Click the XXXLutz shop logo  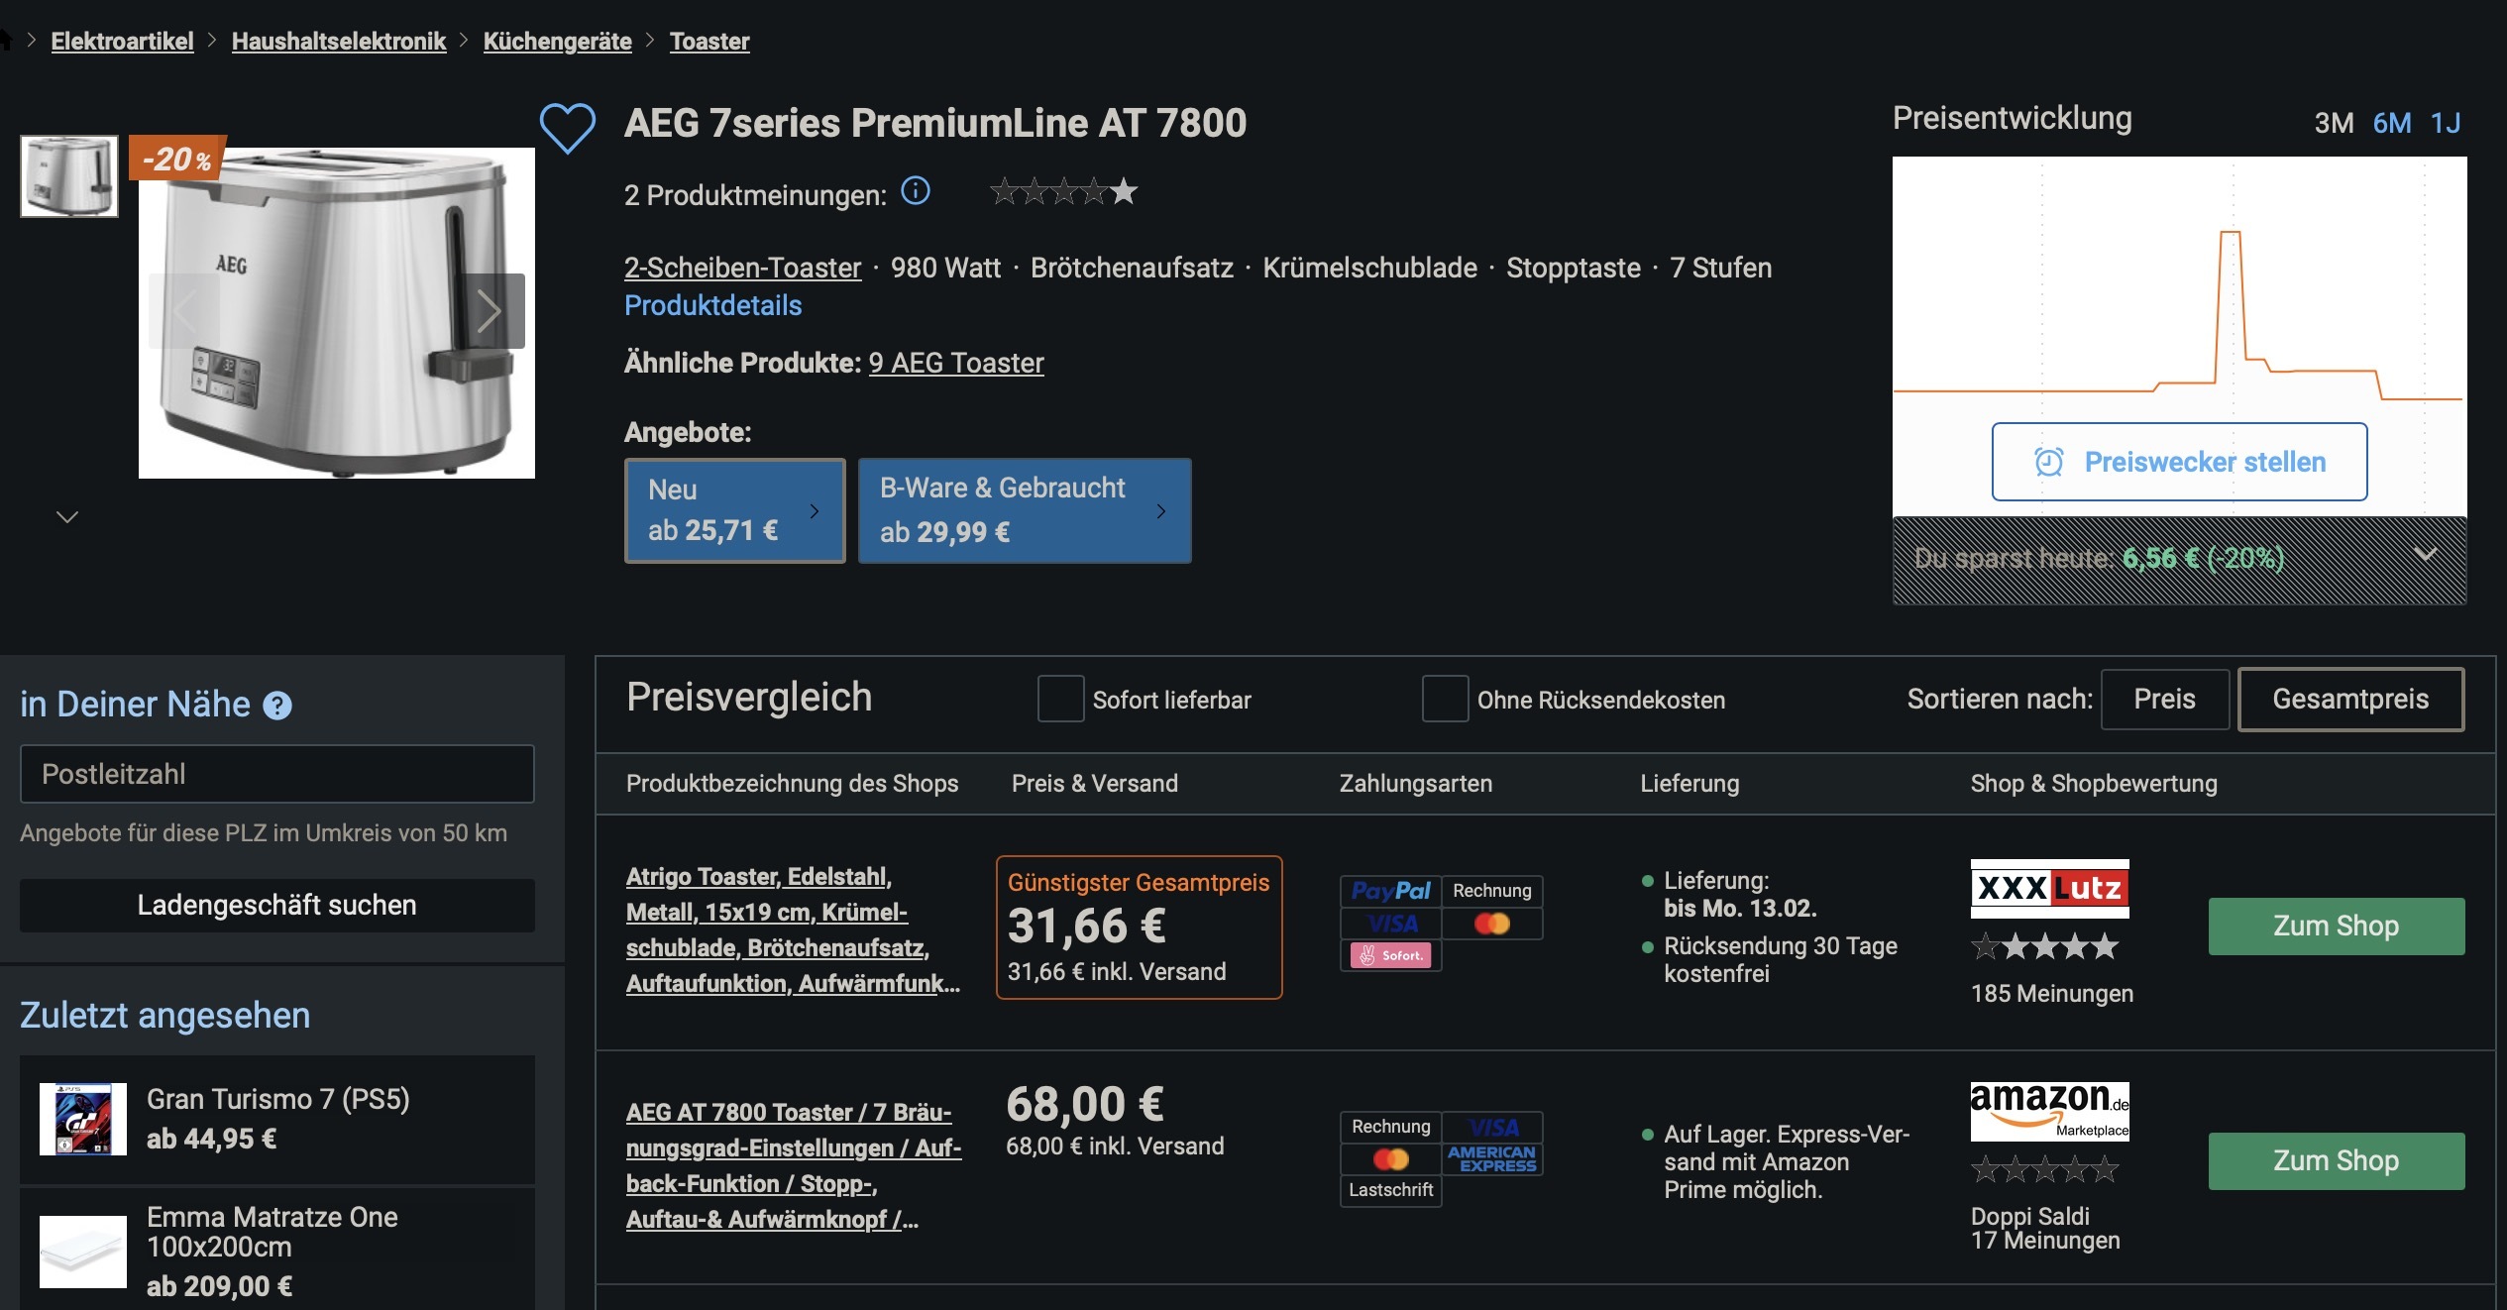[x=2048, y=889]
